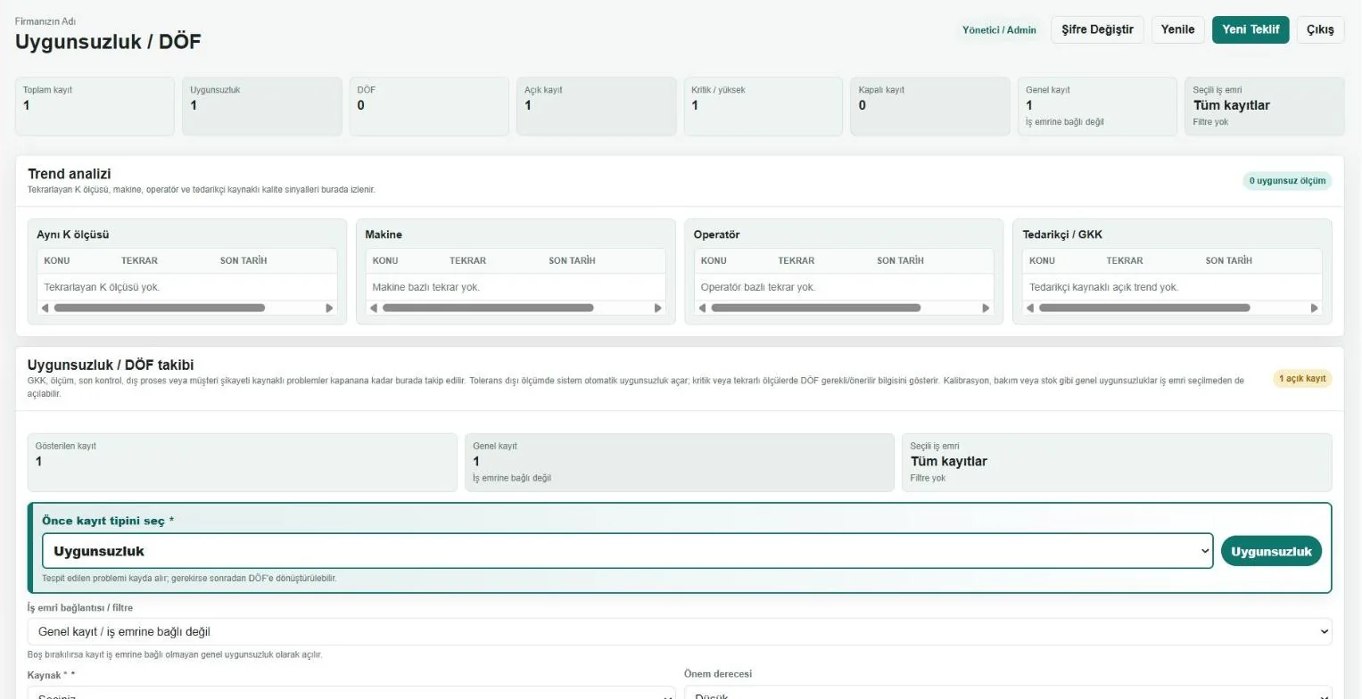Click "Operatör bazlı tekrar yok." row text
Screen dimensions: 1362x699
click(x=758, y=287)
